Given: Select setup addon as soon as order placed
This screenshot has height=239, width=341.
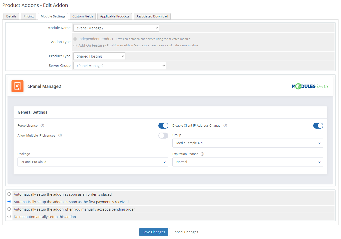Looking at the screenshot, I should pyautogui.click(x=9, y=194).
